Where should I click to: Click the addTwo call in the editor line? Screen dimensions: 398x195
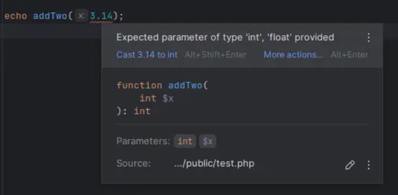50,16
